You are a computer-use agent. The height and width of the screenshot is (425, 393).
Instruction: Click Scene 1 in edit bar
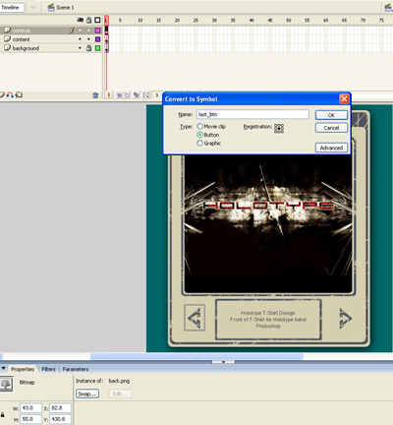65,7
